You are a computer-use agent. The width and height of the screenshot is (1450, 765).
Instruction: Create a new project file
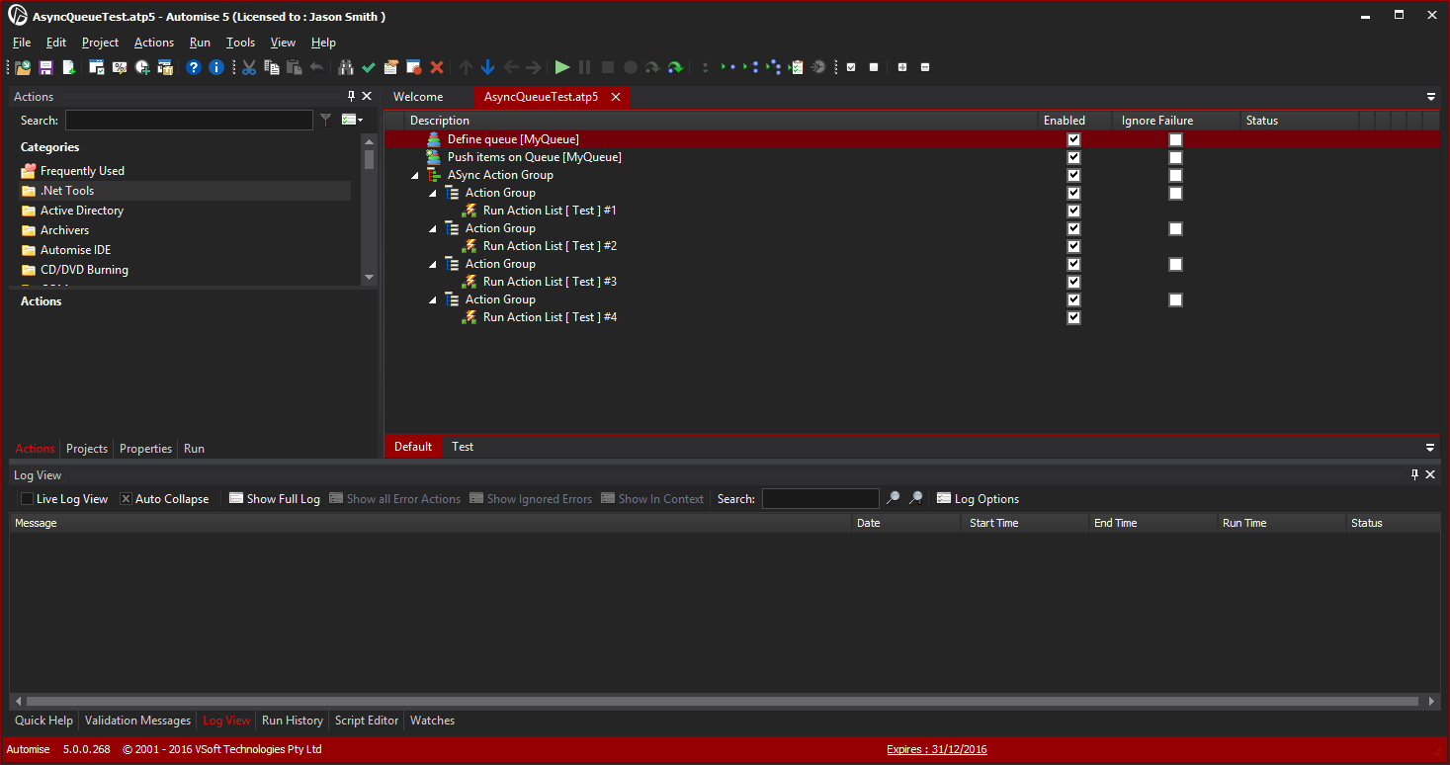coord(69,67)
